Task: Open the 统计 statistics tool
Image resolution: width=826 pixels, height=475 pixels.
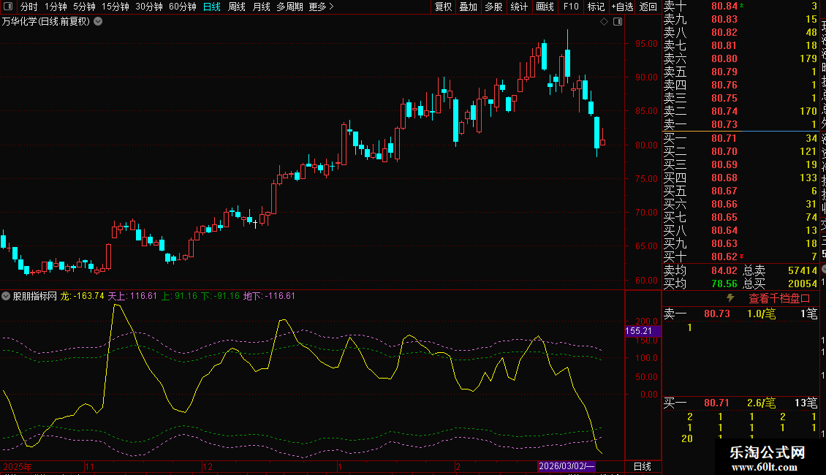Action: coord(519,7)
